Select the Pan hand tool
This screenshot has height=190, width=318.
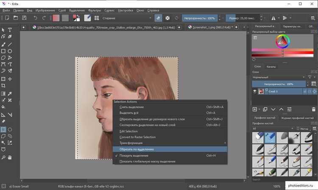pos(10,157)
